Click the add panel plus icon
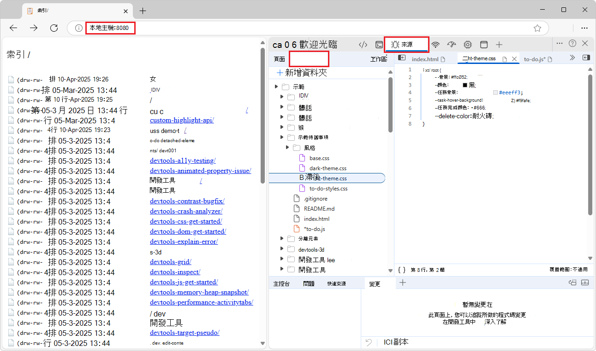This screenshot has width=596, height=351. [499, 44]
